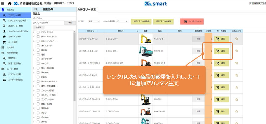
Task: Add N12STD-B to cart with 追加
Action: point(221,39)
